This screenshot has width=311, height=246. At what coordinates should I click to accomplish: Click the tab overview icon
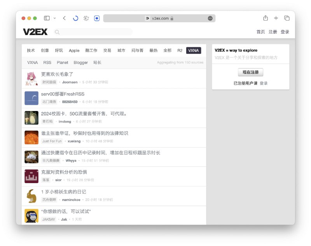287,18
